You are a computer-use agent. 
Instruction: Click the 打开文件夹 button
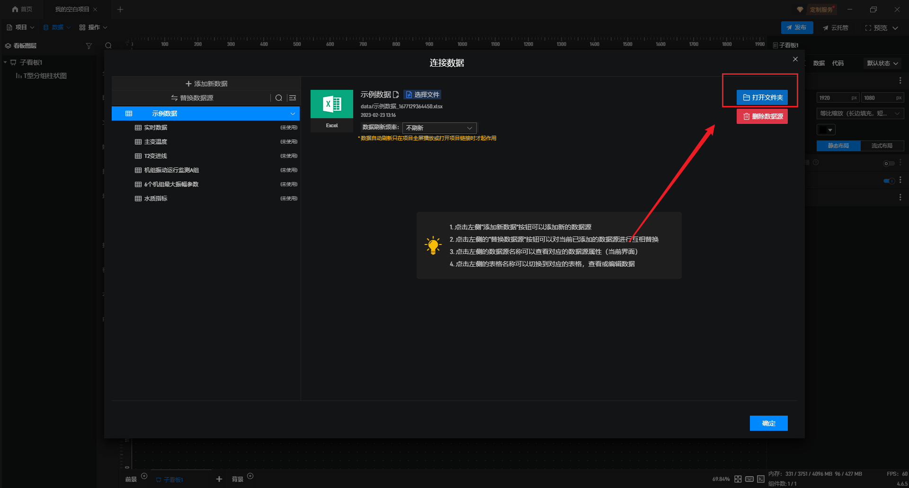tap(762, 97)
